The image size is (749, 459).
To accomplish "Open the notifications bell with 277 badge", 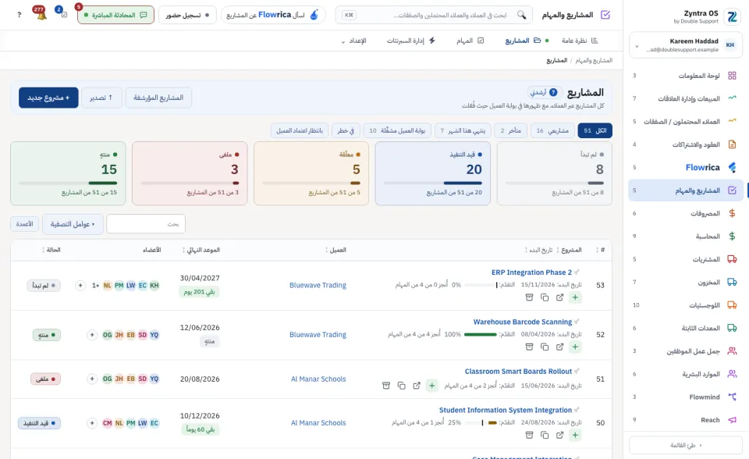I will tap(41, 14).
